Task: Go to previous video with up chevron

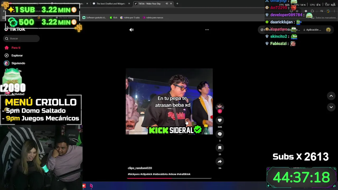Action: point(331,96)
